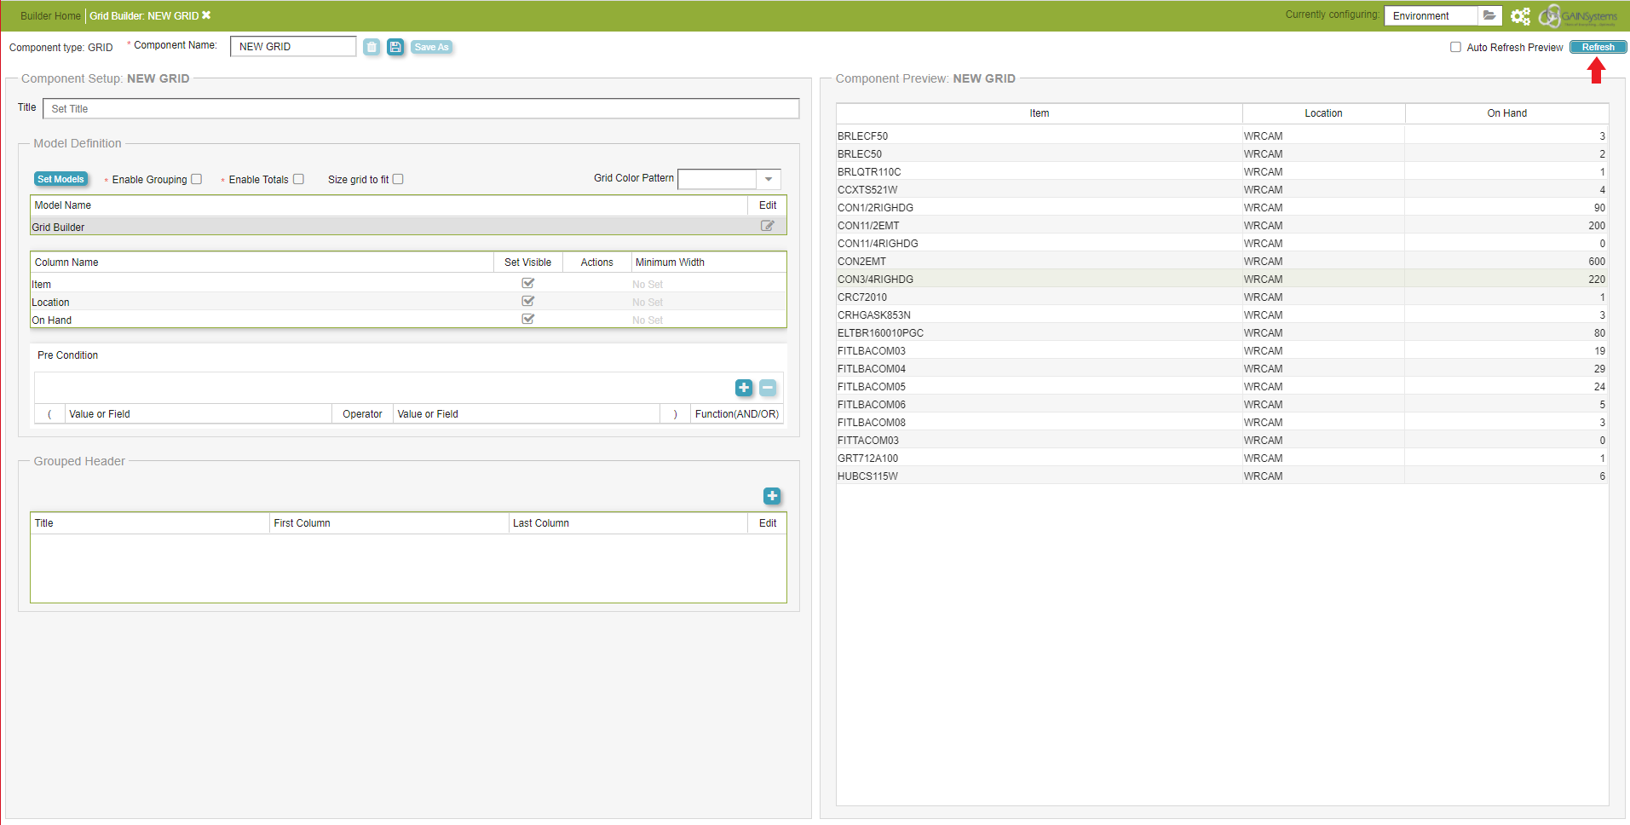Add a Grouped Header with plus icon
The image size is (1630, 825).
point(772,496)
